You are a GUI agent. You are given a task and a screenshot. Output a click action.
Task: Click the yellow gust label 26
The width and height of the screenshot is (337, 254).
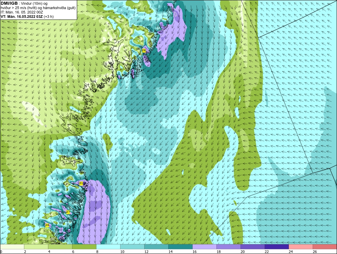47,225
